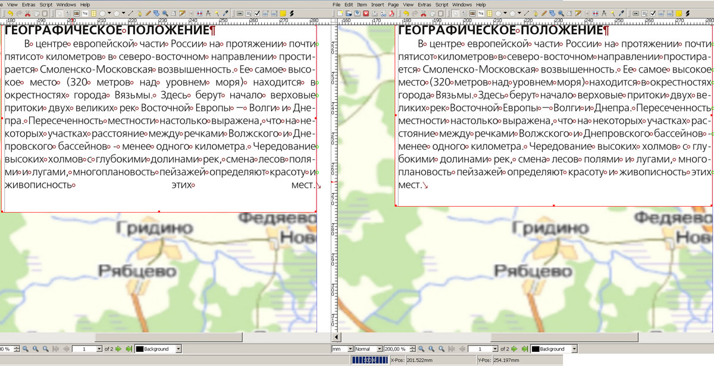Click the Save document icon
This screenshot has height=366, width=714.
pos(357,13)
